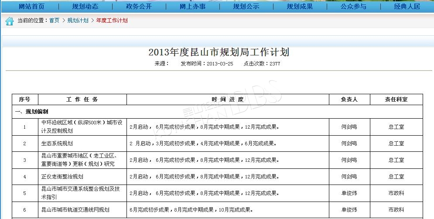Click 单俊炜 in the row 5

point(349,193)
